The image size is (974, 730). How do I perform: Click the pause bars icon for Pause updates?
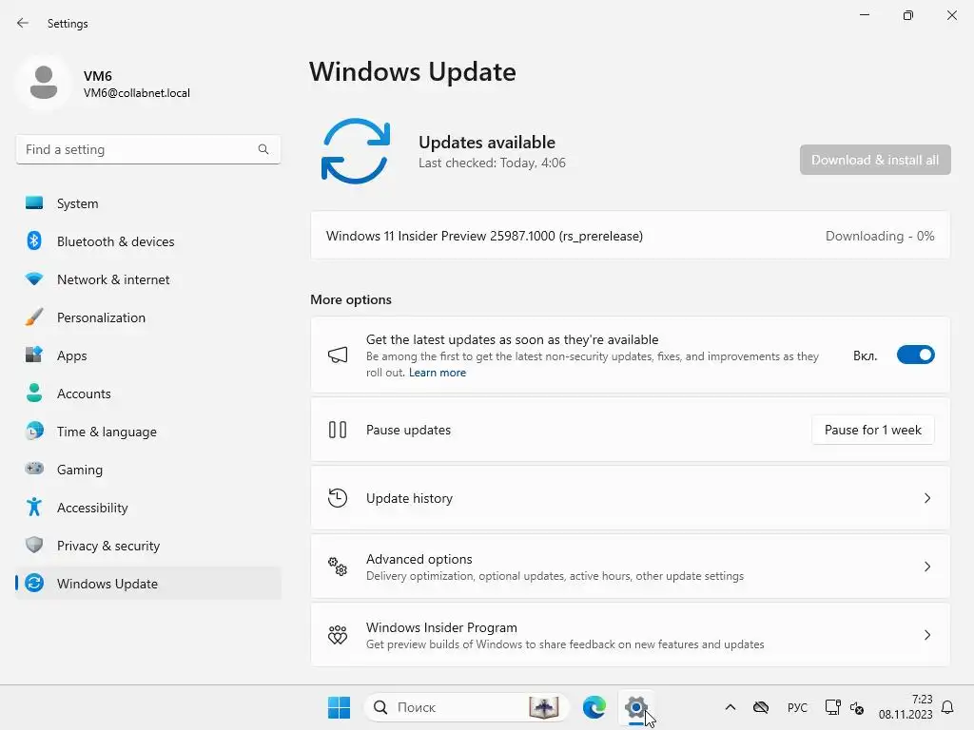tap(338, 430)
